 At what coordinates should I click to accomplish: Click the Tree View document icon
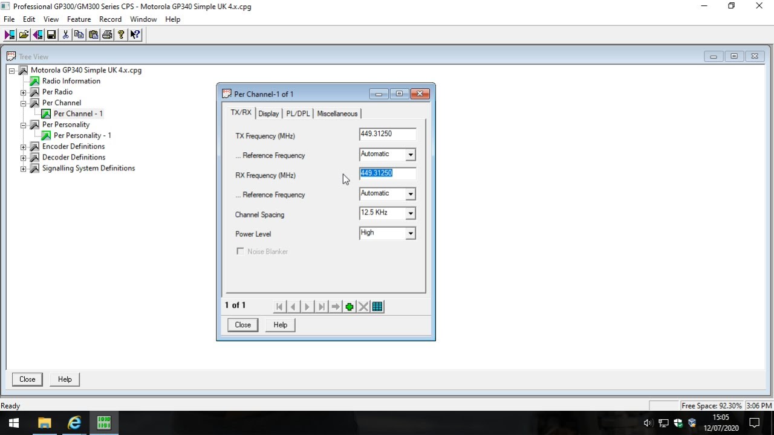11,56
